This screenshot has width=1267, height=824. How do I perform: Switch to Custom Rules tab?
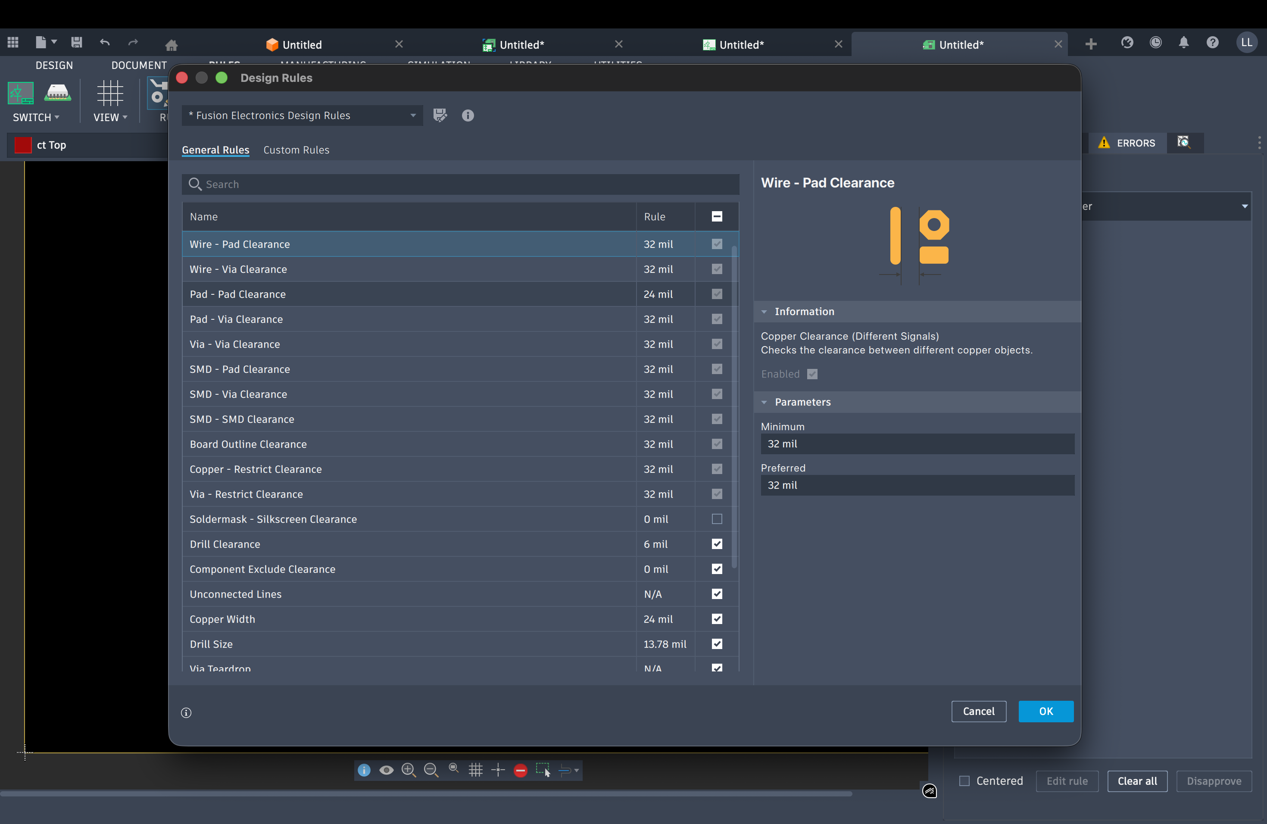296,150
